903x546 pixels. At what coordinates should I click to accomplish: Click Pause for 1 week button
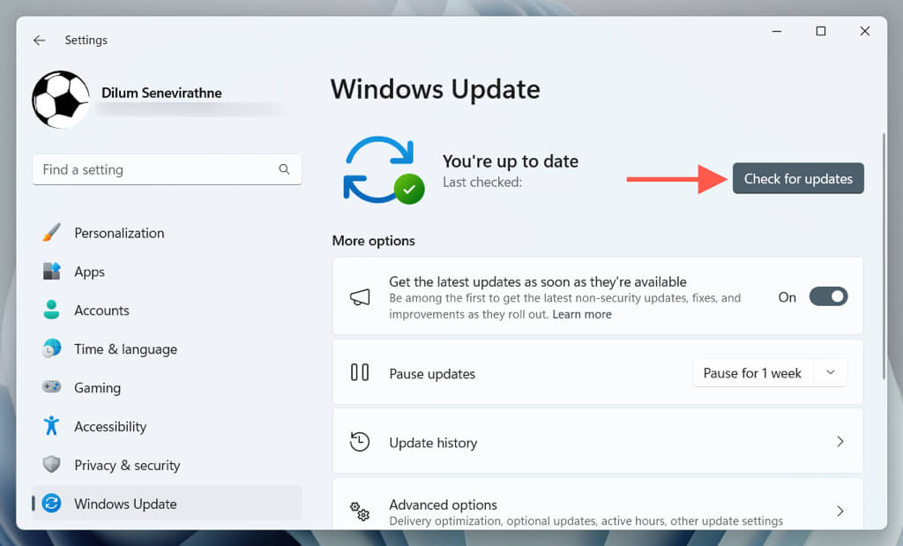752,373
